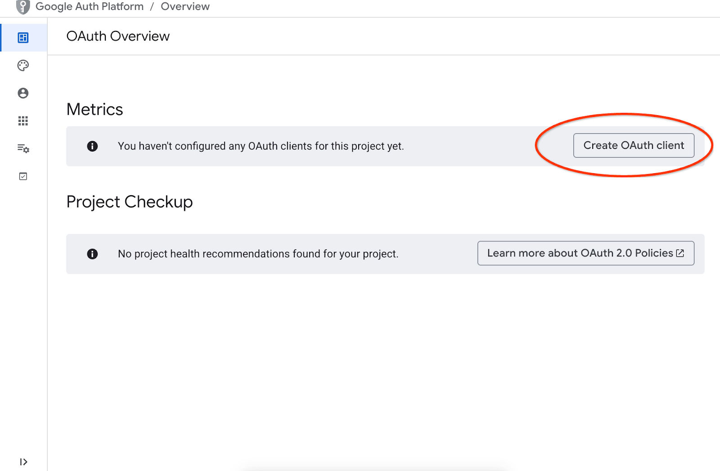The width and height of the screenshot is (720, 471).
Task: Click the info icon in Project Checkup banner
Action: 92,254
